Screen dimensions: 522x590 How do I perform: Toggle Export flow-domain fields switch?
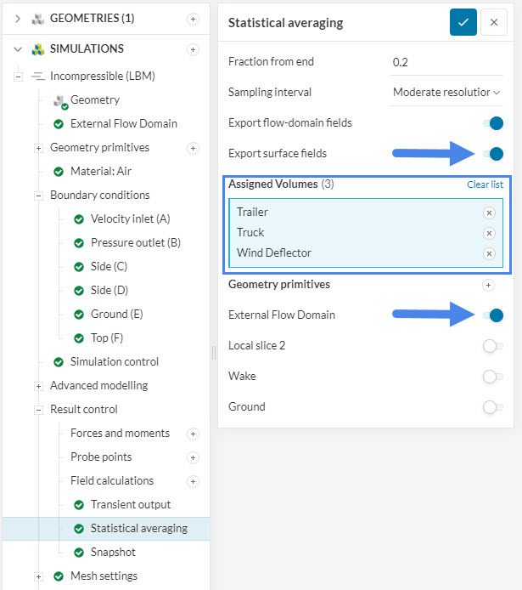[x=492, y=123]
